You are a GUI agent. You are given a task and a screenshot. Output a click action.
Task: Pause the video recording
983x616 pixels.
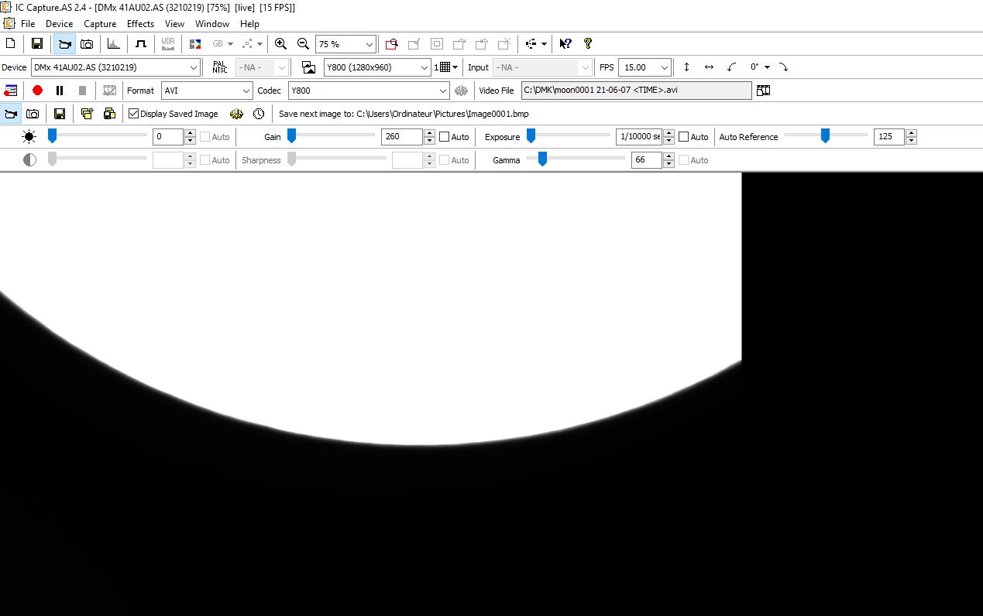pos(60,91)
